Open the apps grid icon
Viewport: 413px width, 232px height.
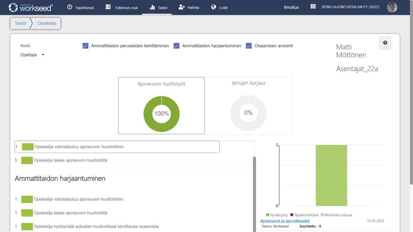[313, 7]
